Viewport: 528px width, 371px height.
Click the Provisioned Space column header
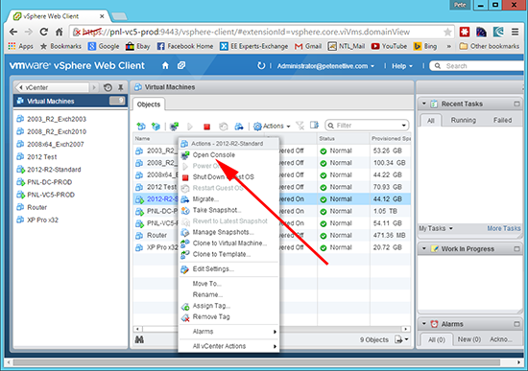(391, 139)
